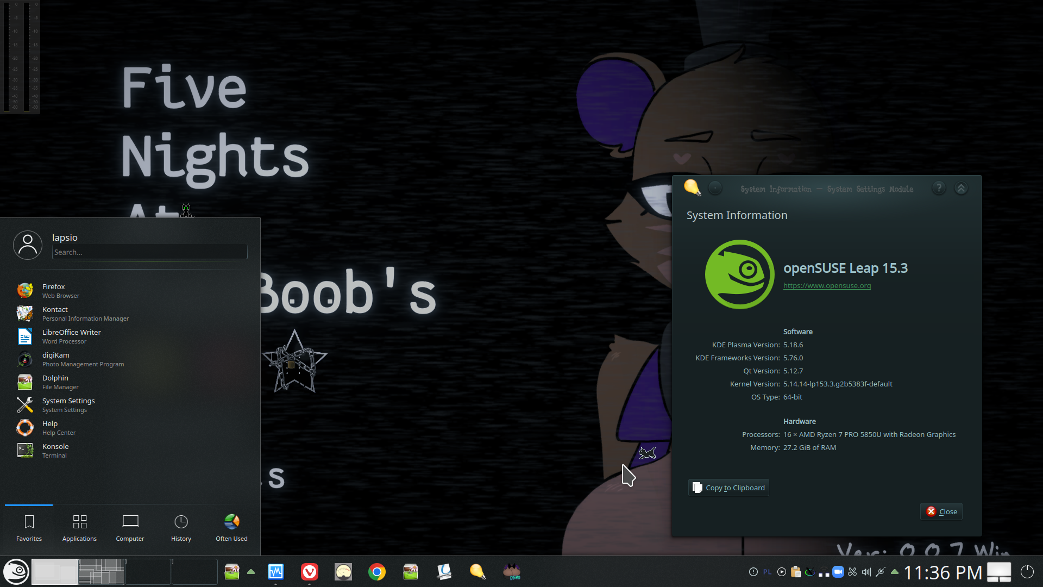Open Kontact Personal Information Manager
The image size is (1043, 587).
130,314
